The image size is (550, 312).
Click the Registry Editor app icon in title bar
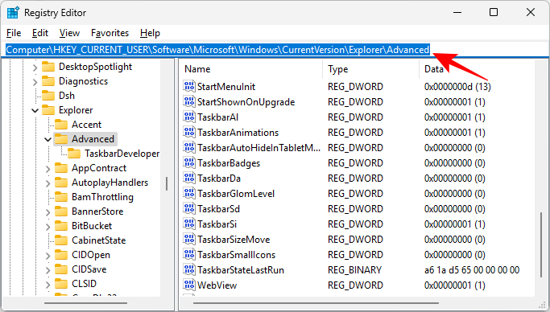click(x=14, y=13)
